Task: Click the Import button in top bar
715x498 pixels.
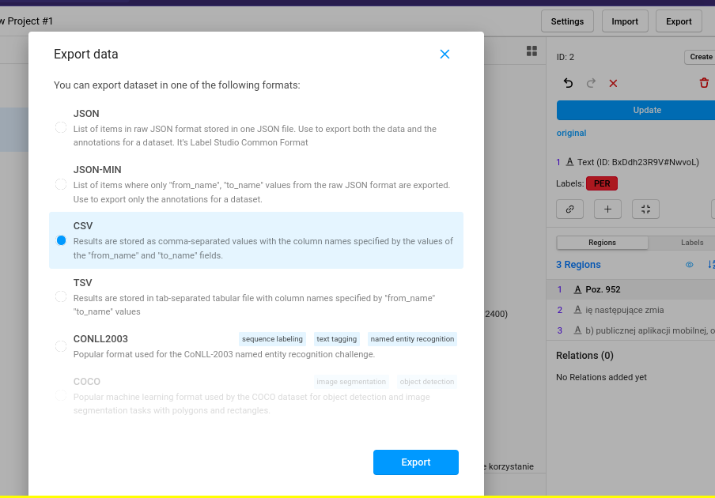Action: (625, 21)
